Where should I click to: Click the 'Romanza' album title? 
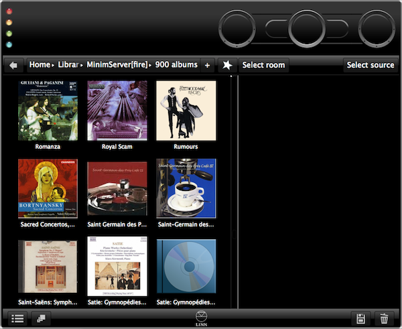pyautogui.click(x=48, y=147)
